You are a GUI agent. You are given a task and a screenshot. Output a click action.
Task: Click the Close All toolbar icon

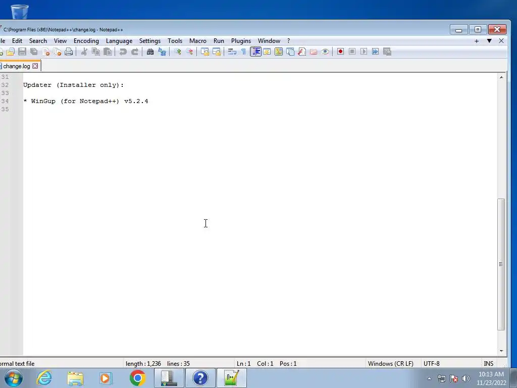pos(57,52)
